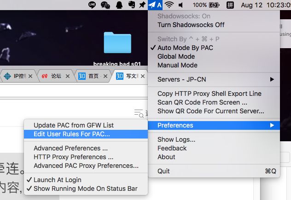This screenshot has width=291, height=200.
Task: Open HTTP Proxy Preferences
Action: (86, 157)
